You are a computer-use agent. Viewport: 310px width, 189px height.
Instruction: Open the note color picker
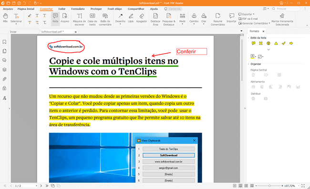[x=253, y=57]
